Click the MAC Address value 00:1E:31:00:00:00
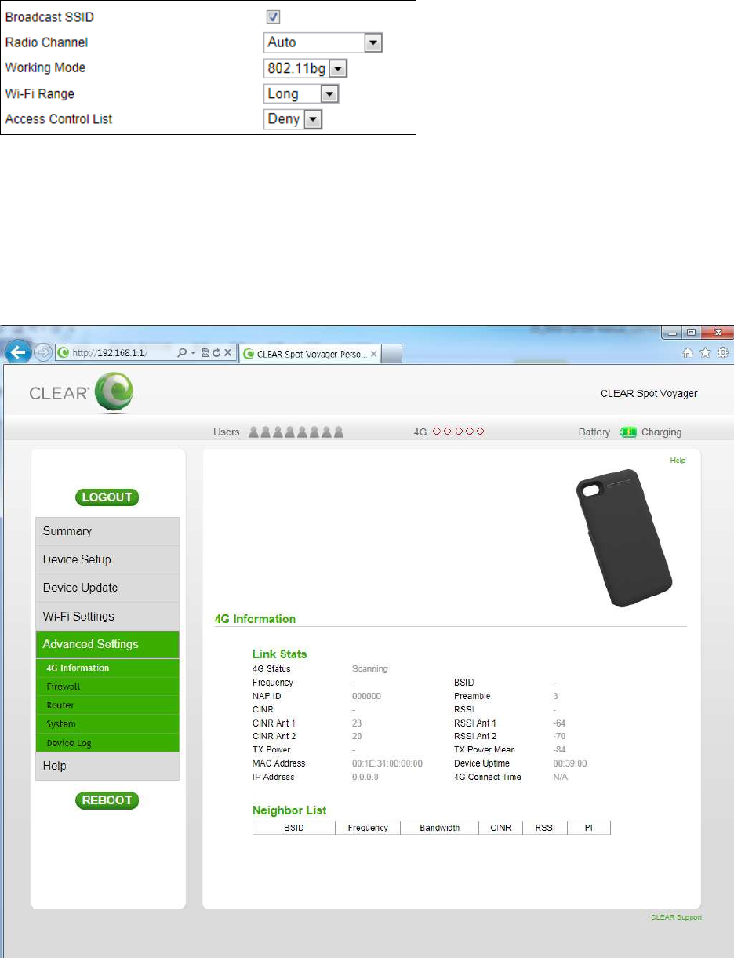The width and height of the screenshot is (734, 958). tap(387, 763)
